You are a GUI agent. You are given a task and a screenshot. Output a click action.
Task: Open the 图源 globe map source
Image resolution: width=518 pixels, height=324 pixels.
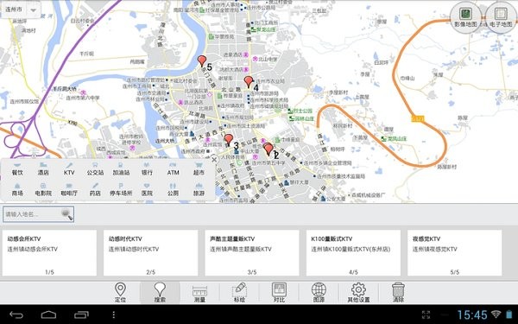click(319, 293)
